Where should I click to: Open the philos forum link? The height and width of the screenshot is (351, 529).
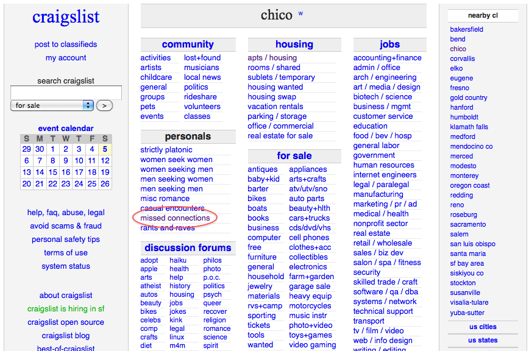tap(213, 260)
